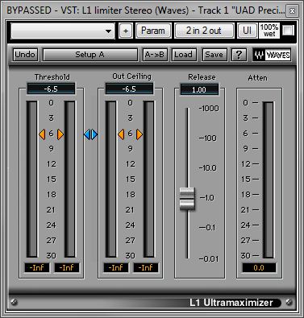Screen dimensions: 304x318
Task: Click the blue link arrows between Threshold and Ceiling
Action: click(90, 134)
